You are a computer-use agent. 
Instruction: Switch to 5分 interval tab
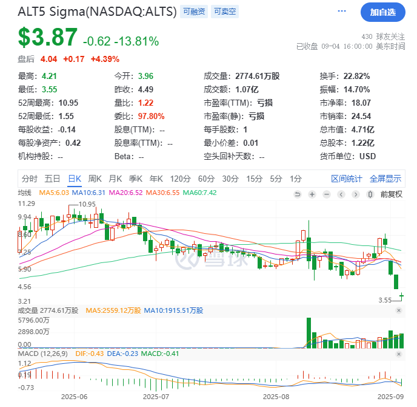(x=276, y=179)
